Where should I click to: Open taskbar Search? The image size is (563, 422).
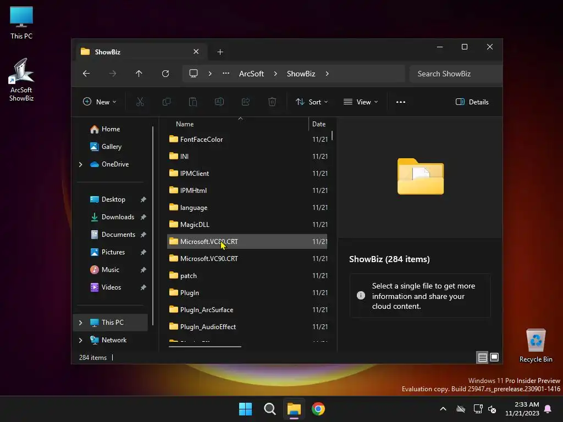(x=269, y=409)
